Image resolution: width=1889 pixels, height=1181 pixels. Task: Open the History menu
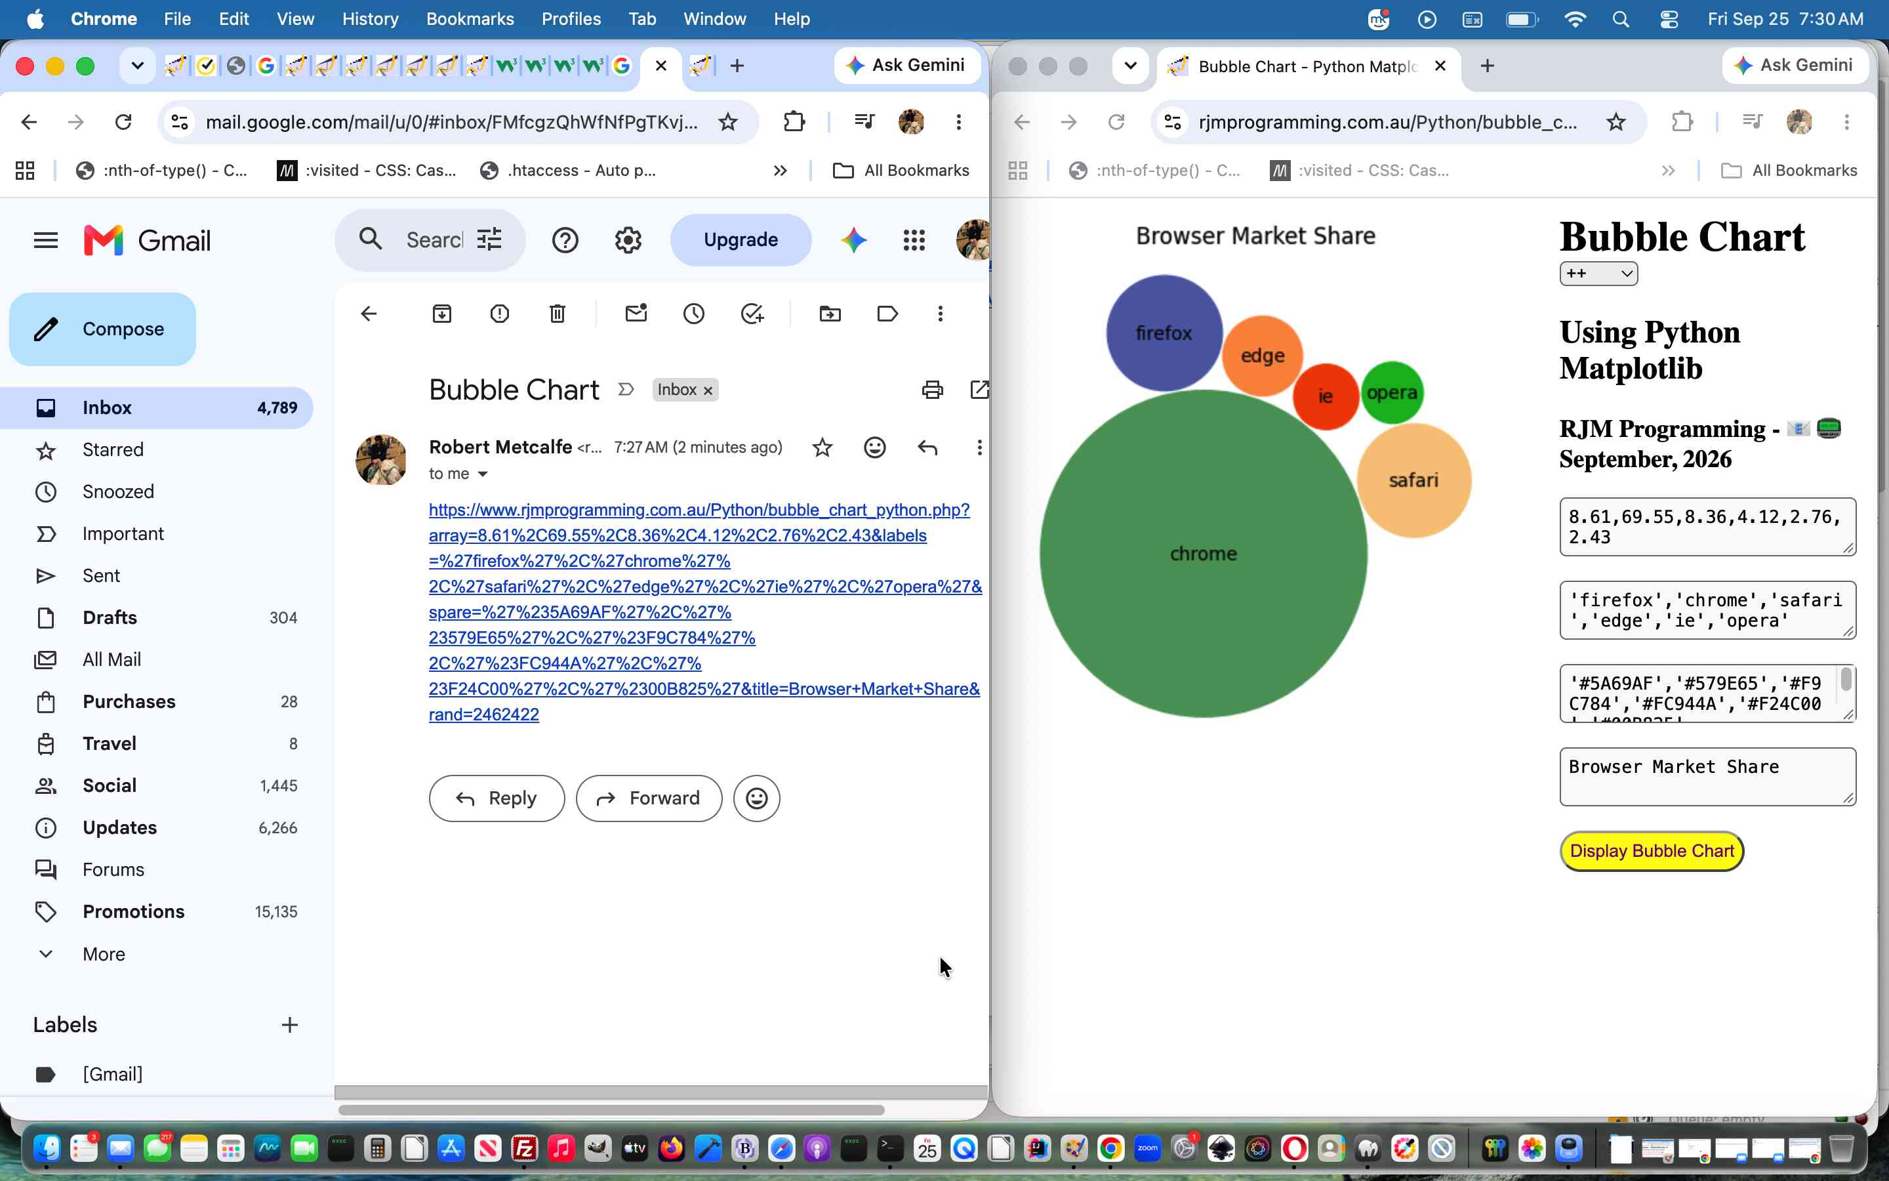pos(370,19)
